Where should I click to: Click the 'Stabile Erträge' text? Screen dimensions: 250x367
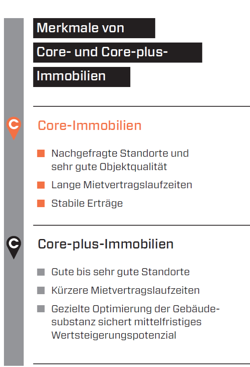(87, 204)
